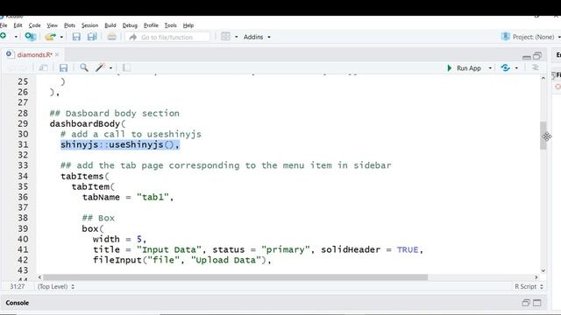Maximize the Console pane
The image size is (561, 315).
tap(537, 303)
